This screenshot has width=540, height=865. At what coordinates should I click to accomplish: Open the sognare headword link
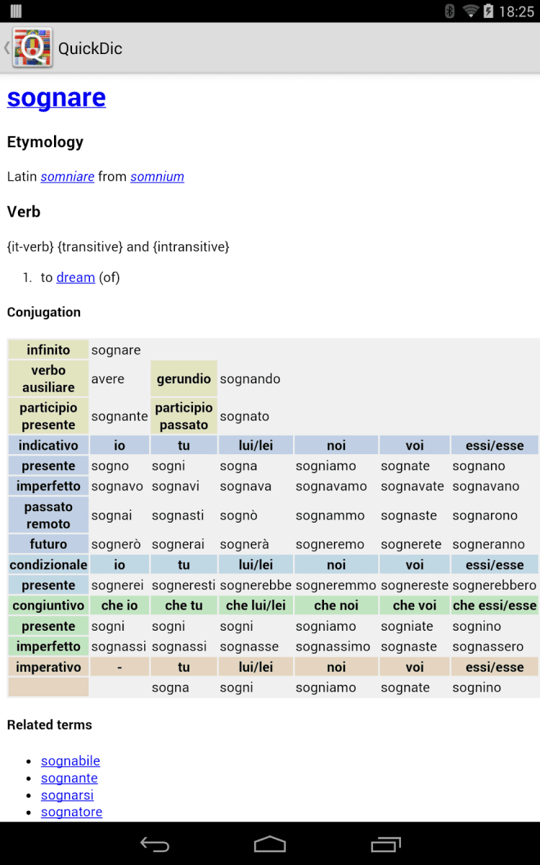point(56,97)
